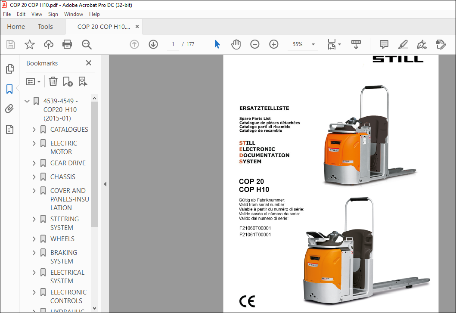This screenshot has width=456, height=313.
Task: Open the Window menu
Action: 74,14
